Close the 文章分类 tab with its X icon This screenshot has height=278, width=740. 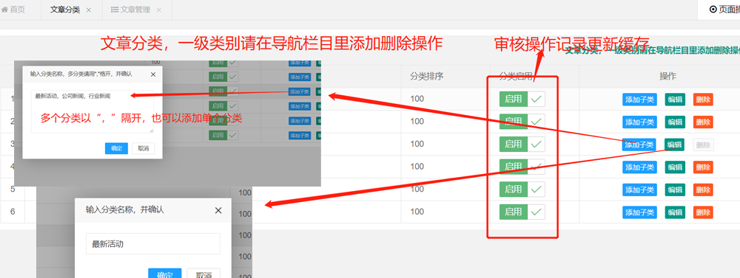coord(89,10)
